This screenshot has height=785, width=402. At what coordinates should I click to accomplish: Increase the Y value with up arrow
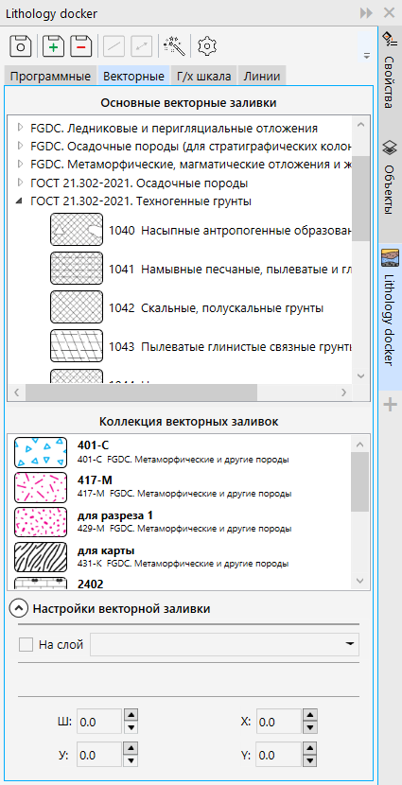[310, 748]
